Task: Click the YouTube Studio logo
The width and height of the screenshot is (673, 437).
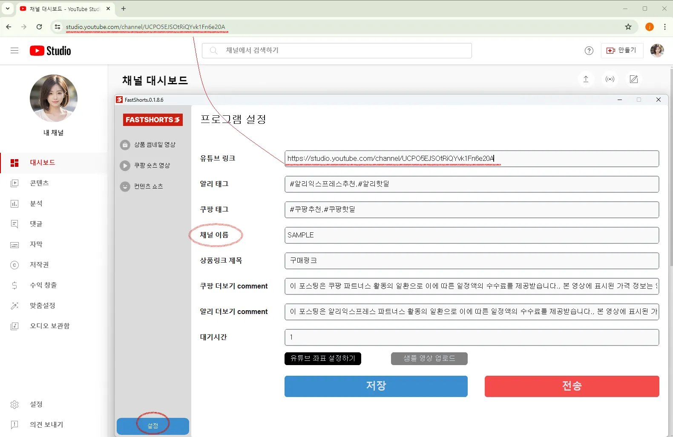Action: (50, 51)
